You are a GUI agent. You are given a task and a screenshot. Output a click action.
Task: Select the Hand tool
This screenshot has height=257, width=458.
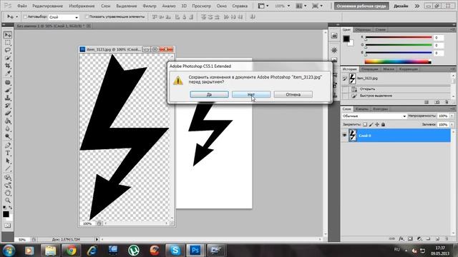click(x=8, y=193)
